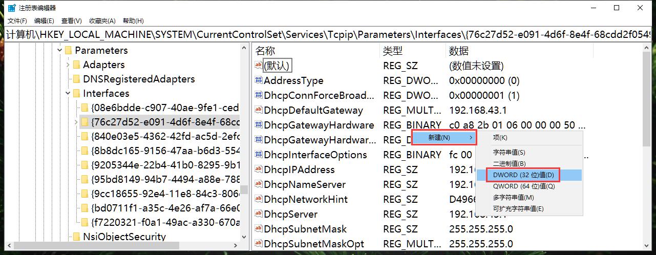Click the tree pane vertical scrollbar thumb
656x255 pixels.
pos(245,189)
